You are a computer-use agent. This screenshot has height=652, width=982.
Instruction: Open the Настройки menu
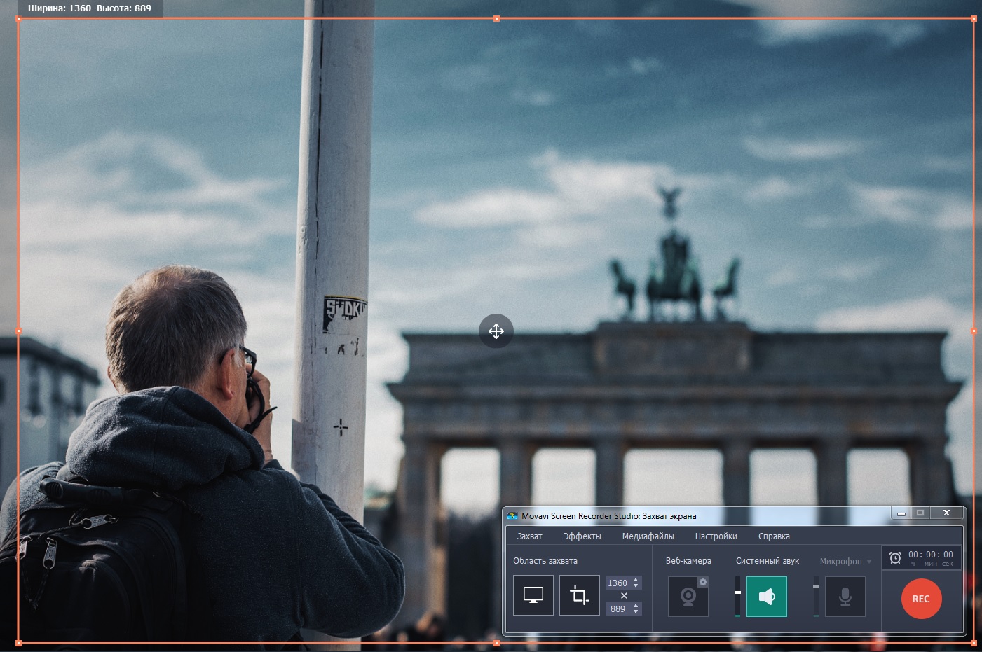coord(716,536)
